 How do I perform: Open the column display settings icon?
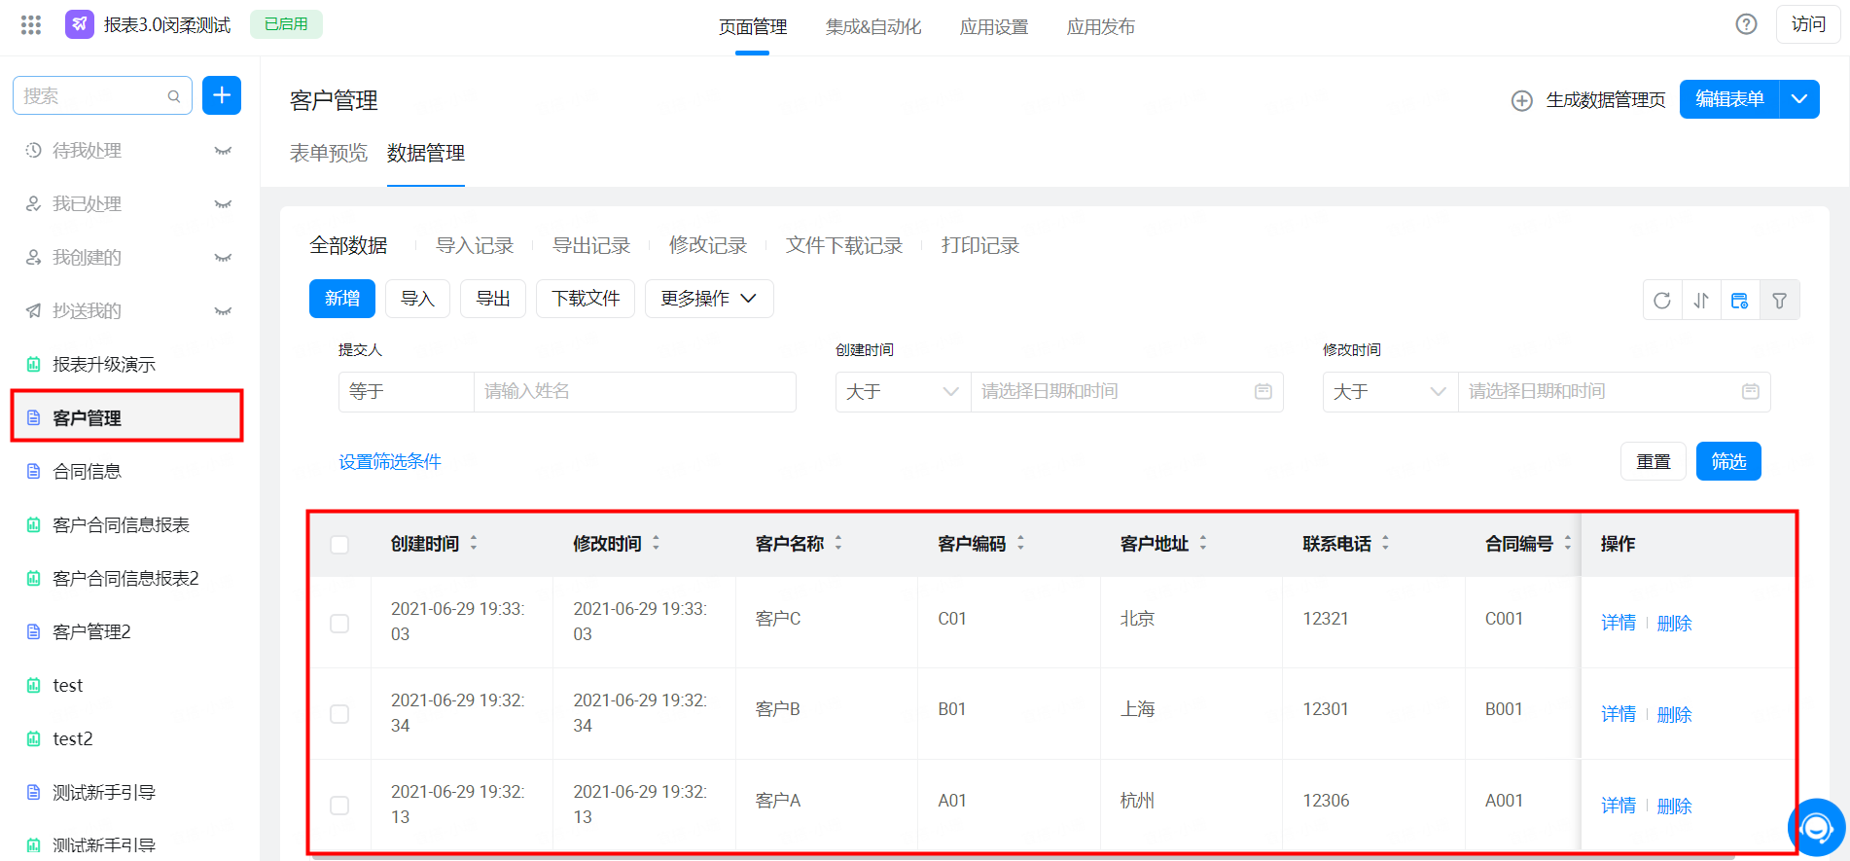[x=1740, y=301]
